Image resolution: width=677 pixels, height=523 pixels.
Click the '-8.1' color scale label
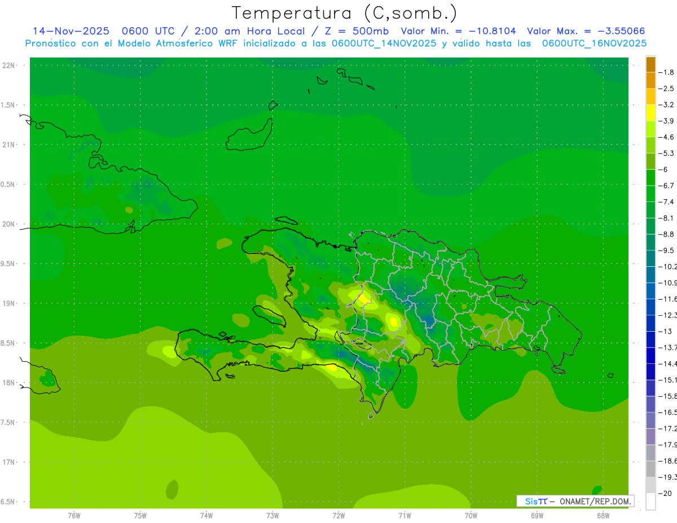tap(667, 218)
